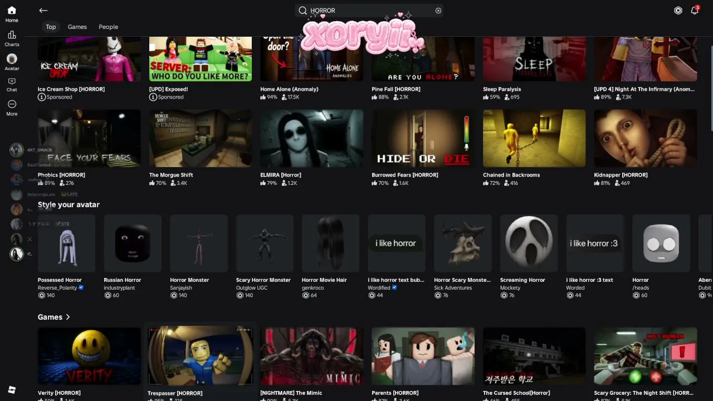Open the Home Alone (Anomaly) thumbnail
The height and width of the screenshot is (401, 713).
[x=312, y=59]
